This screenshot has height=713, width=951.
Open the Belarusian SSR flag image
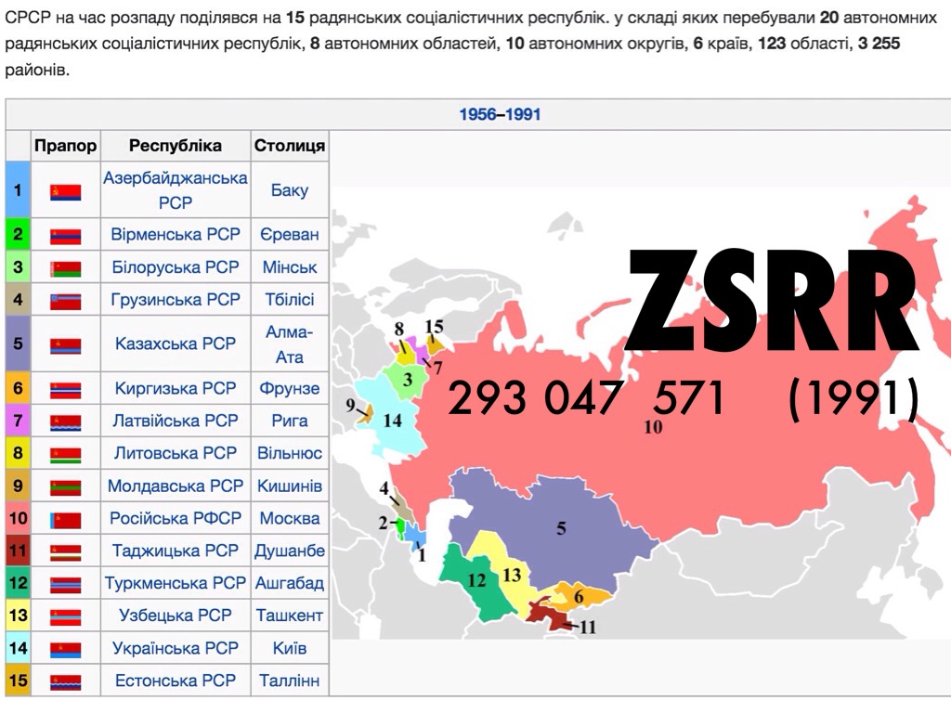point(65,268)
